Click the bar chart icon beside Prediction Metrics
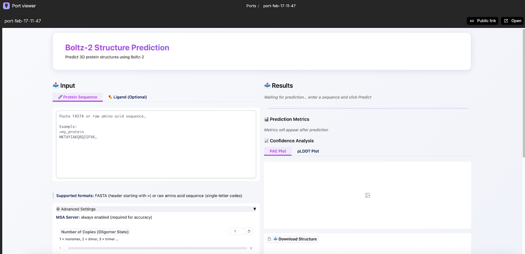This screenshot has width=525, height=254. [x=266, y=119]
